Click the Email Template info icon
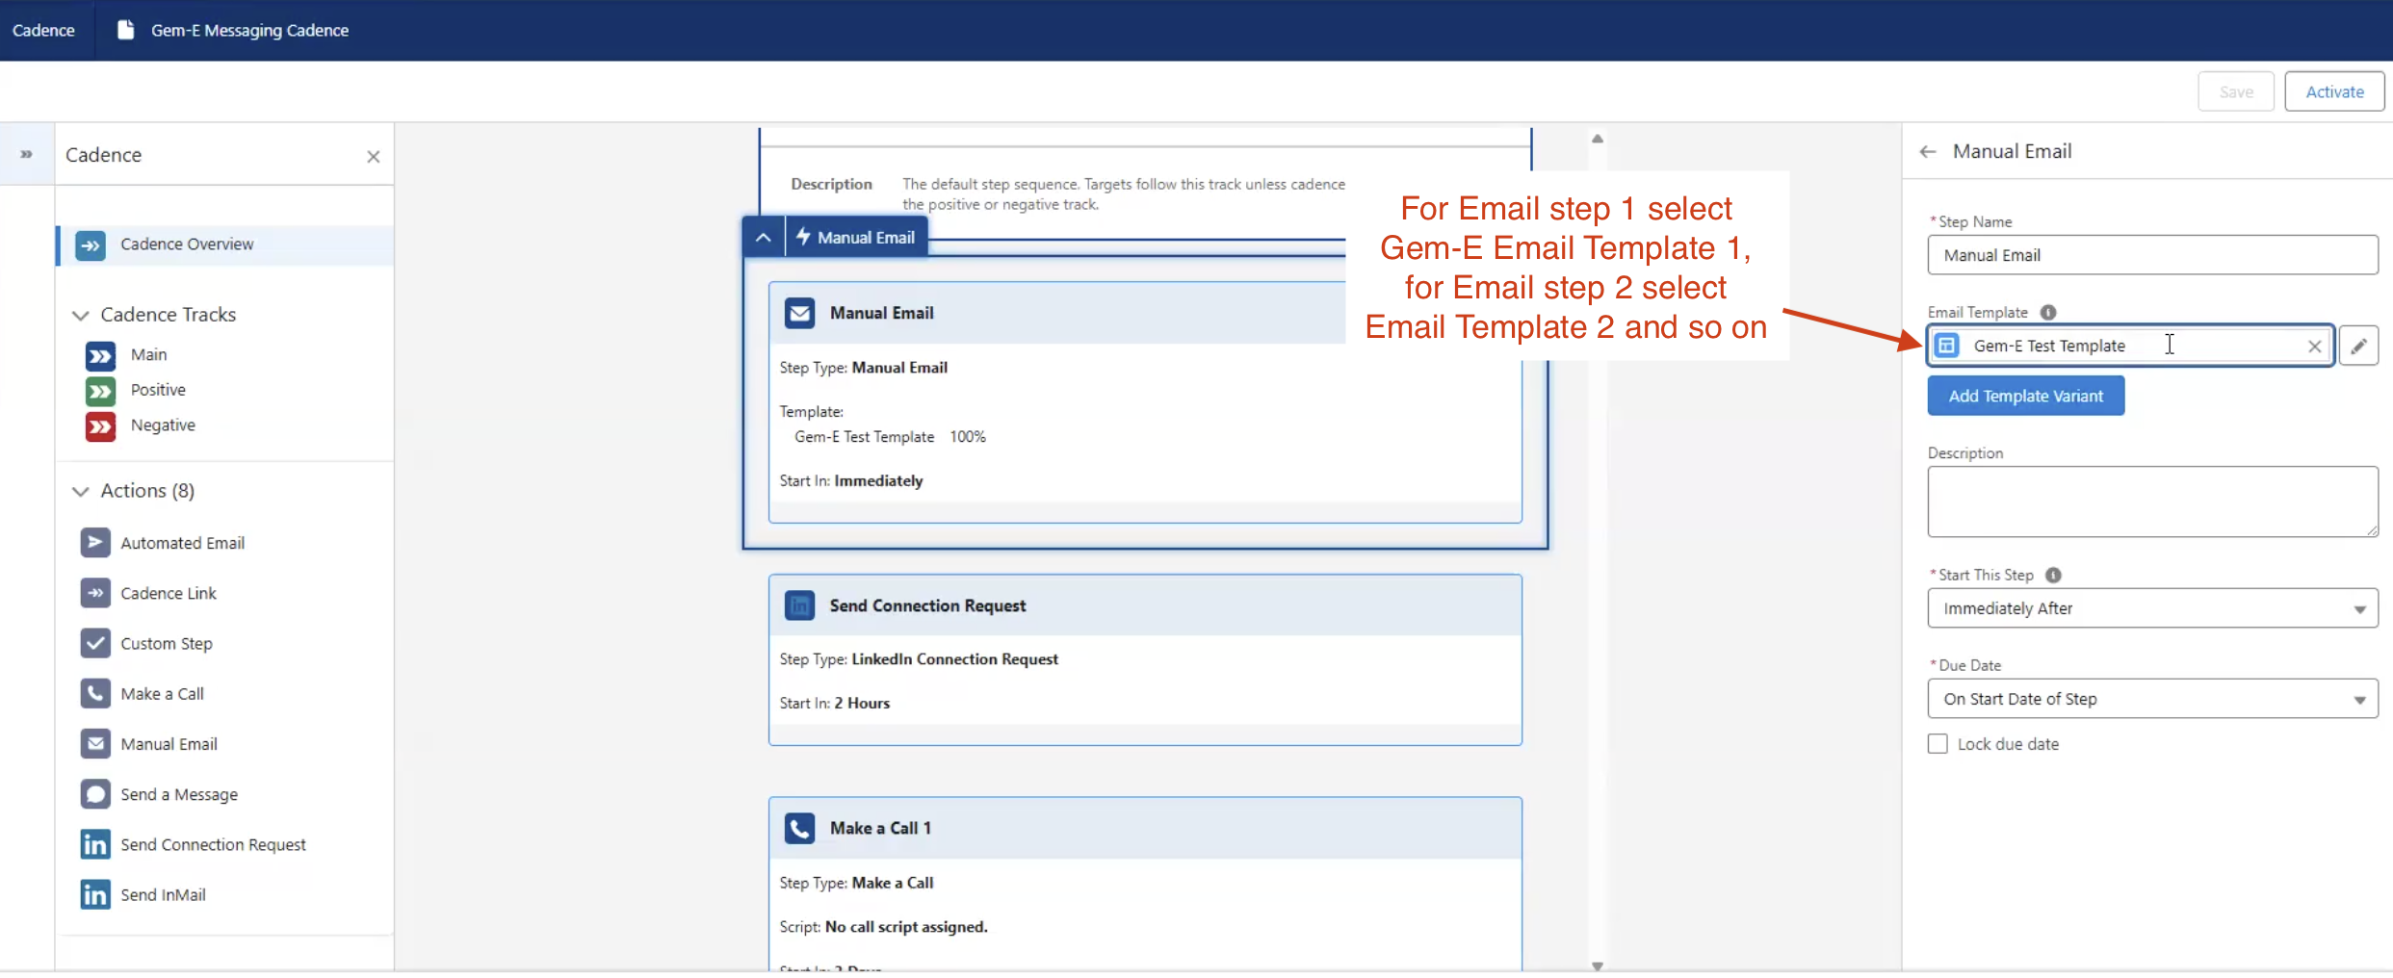The width and height of the screenshot is (2393, 978). 2048,312
